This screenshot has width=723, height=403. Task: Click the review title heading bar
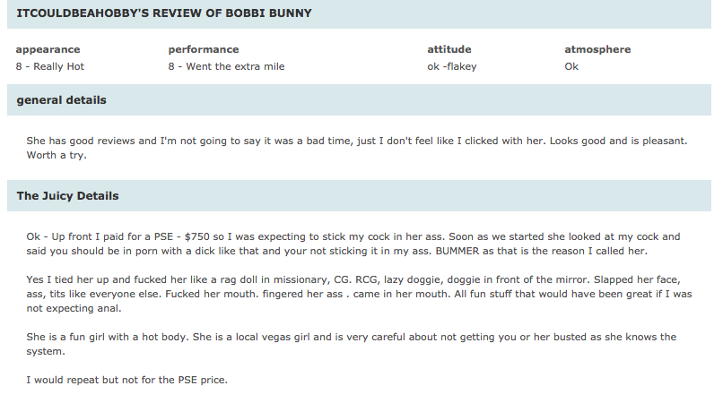[359, 13]
